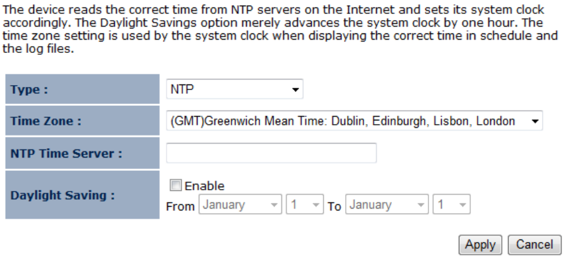Click the arrow at the Time Zone box's right end
The width and height of the screenshot is (573, 259).
[x=535, y=121]
